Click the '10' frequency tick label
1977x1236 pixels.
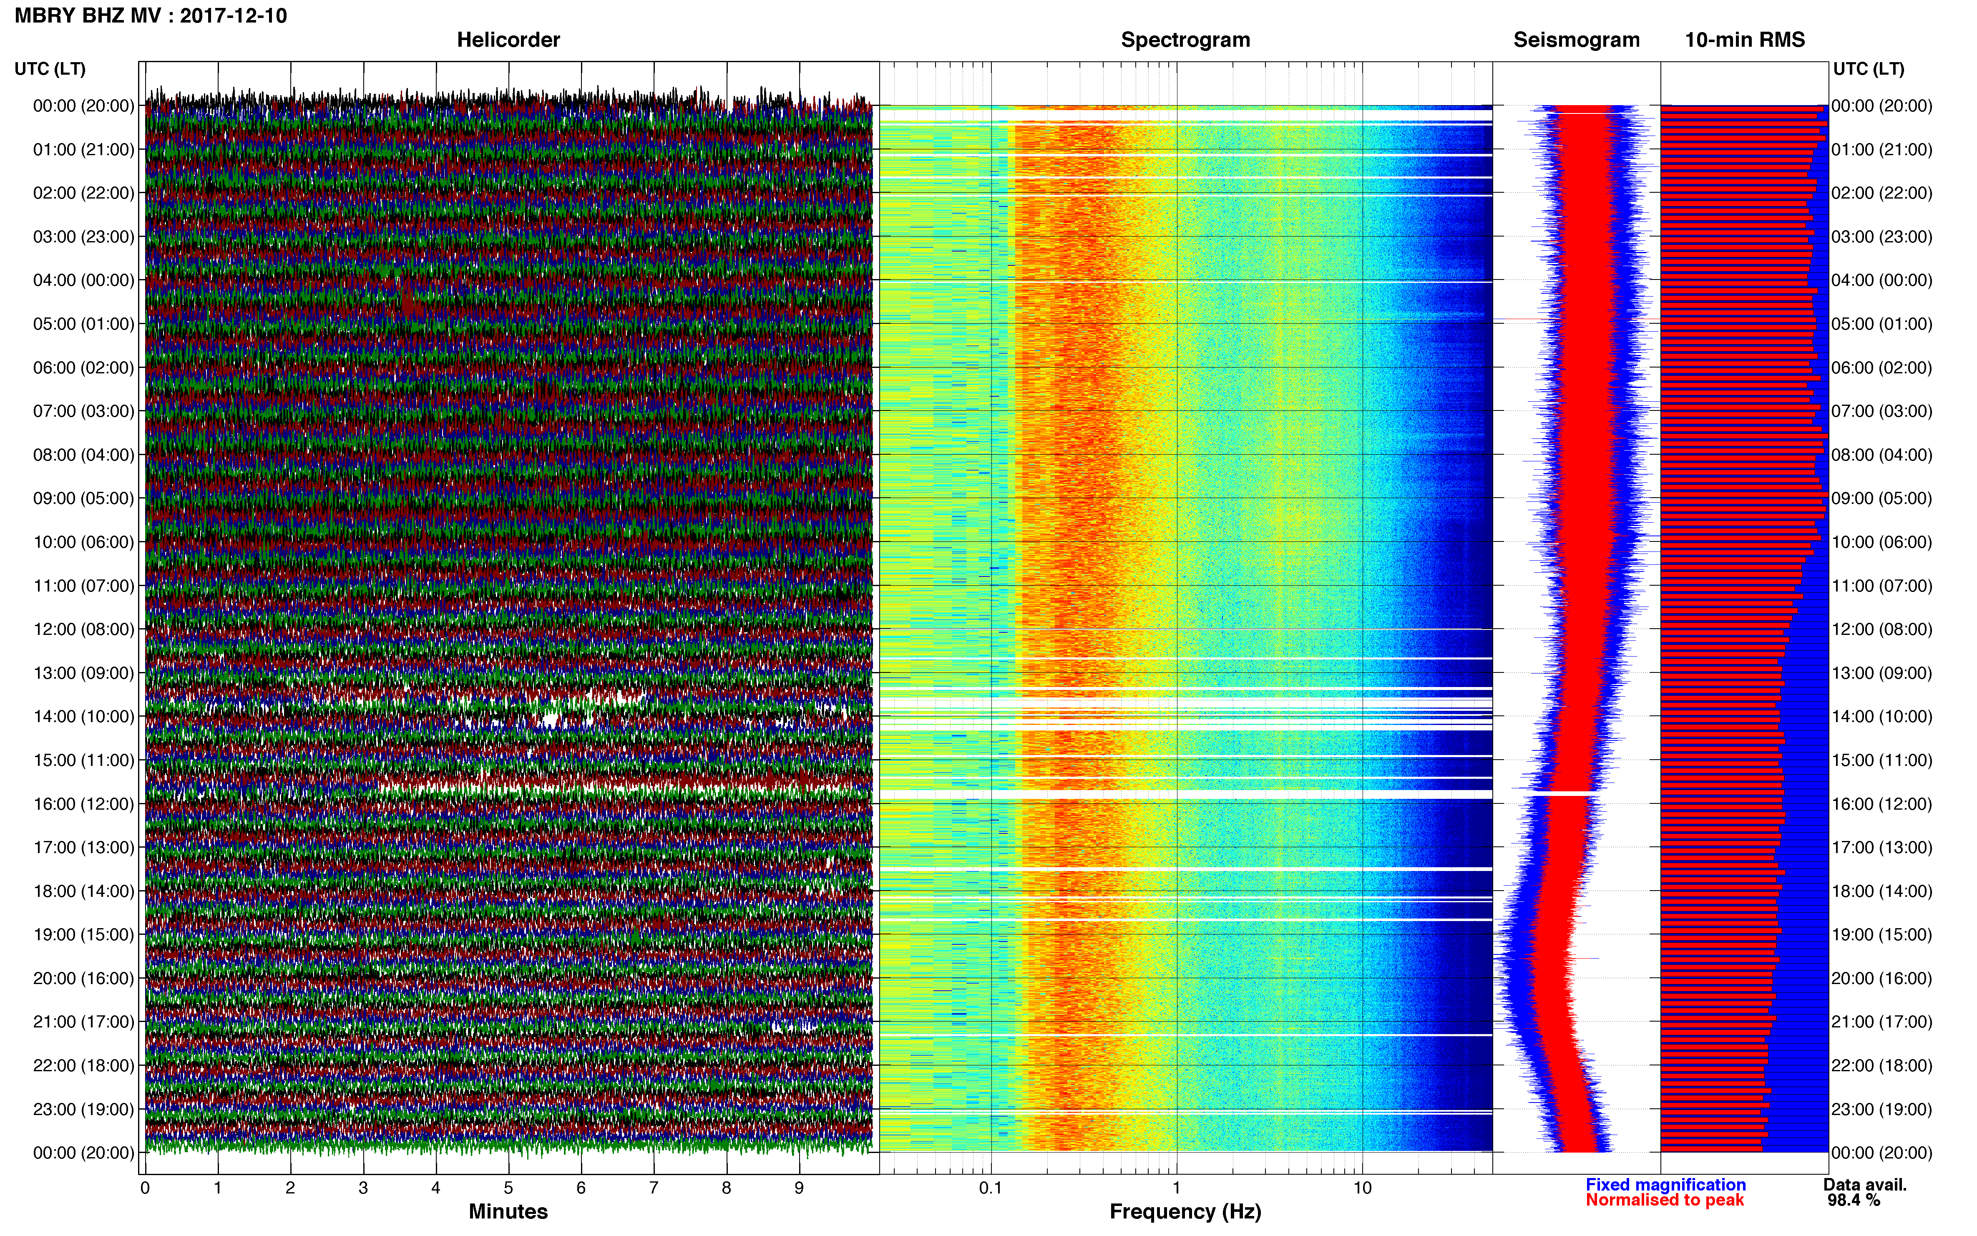[1362, 1188]
